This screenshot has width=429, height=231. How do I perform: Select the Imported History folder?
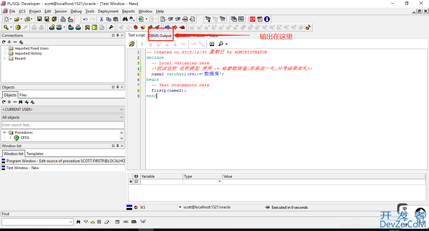tap(28, 53)
